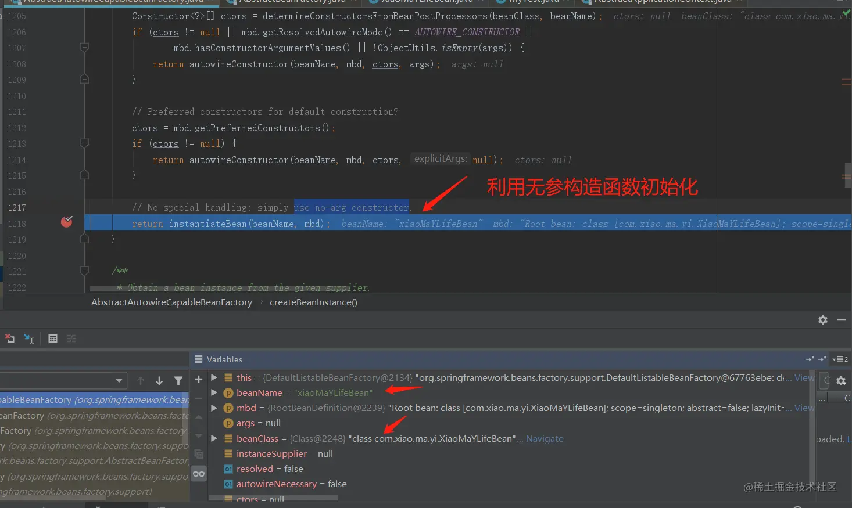Click the beanName parameter icon
This screenshot has width=852, height=508.
pyautogui.click(x=228, y=392)
